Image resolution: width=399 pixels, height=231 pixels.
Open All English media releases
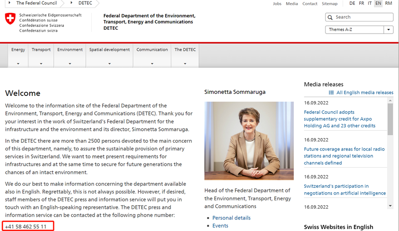pyautogui.click(x=365, y=92)
